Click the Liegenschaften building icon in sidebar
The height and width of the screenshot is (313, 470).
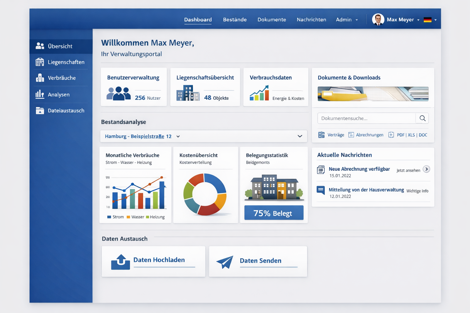(x=40, y=62)
